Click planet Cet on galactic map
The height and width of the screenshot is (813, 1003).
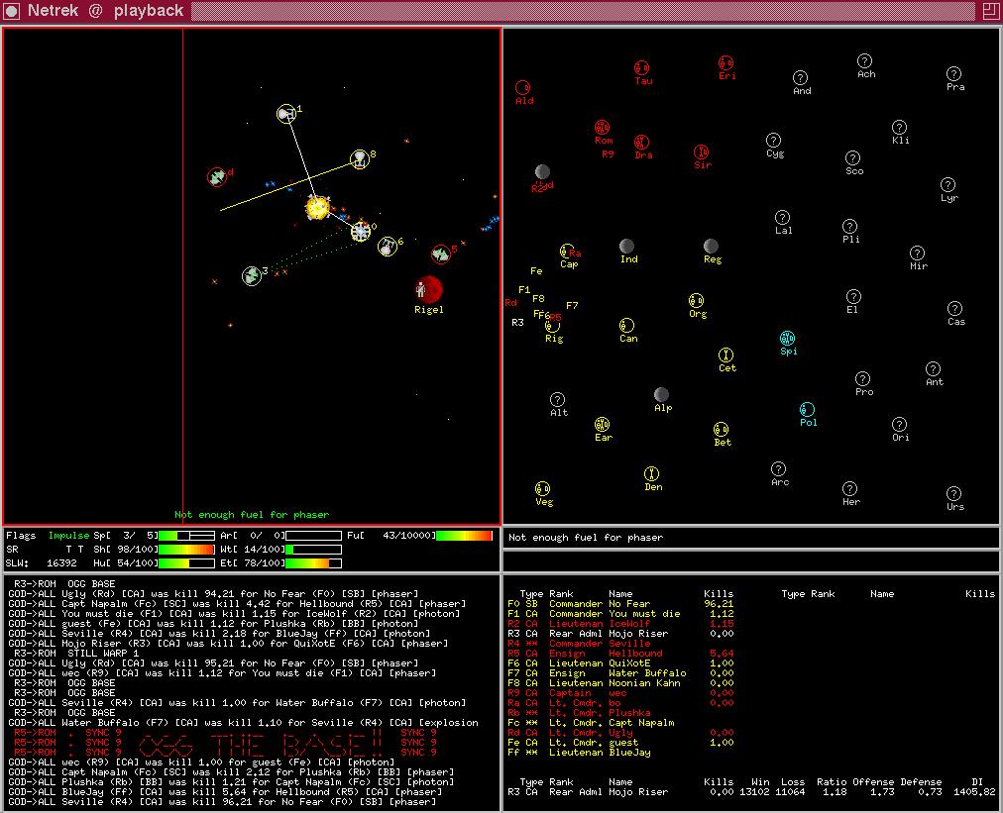(x=725, y=355)
